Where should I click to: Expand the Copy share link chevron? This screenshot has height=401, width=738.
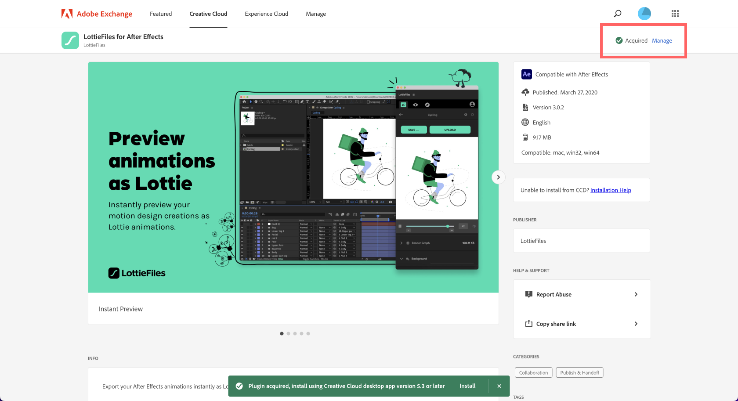click(x=636, y=324)
